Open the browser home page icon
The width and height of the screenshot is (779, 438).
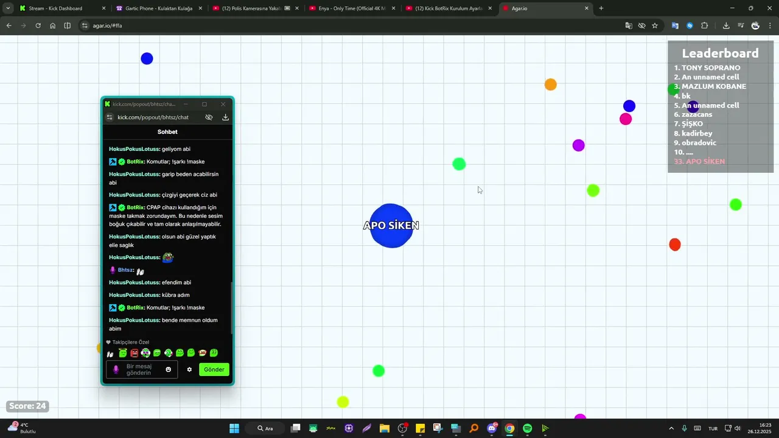click(53, 26)
